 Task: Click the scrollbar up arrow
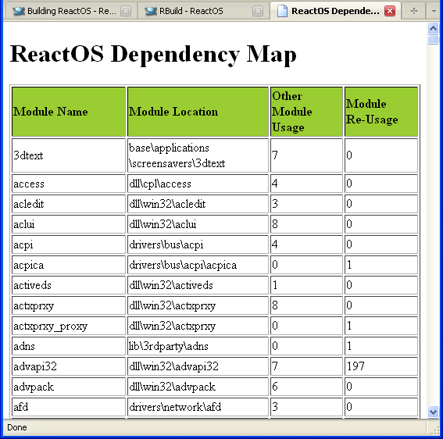(433, 28)
